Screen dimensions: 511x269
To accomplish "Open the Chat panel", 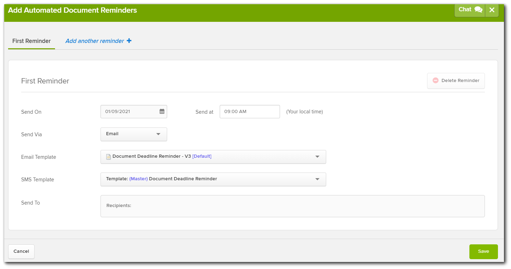I will coord(470,10).
